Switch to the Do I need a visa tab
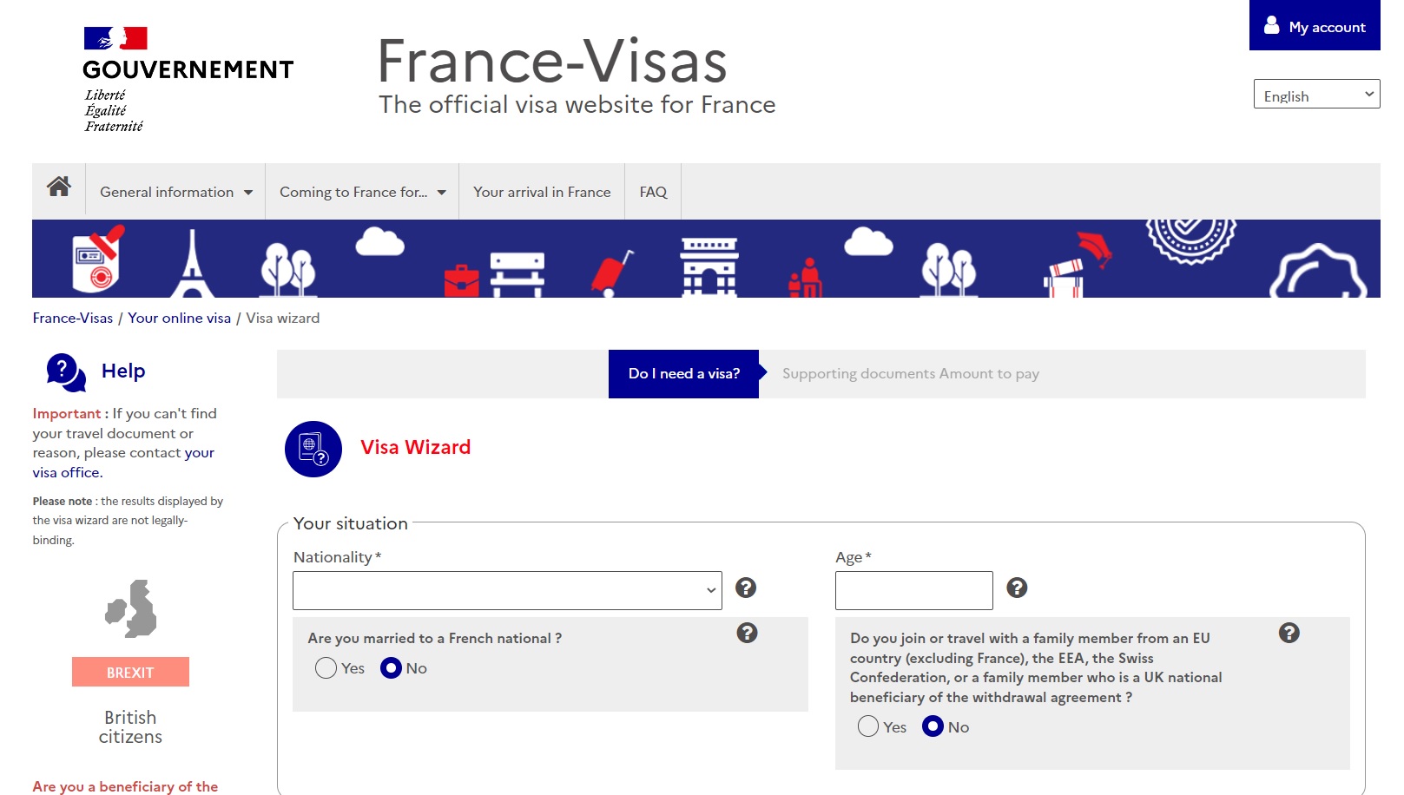1404x795 pixels. pyautogui.click(x=682, y=373)
